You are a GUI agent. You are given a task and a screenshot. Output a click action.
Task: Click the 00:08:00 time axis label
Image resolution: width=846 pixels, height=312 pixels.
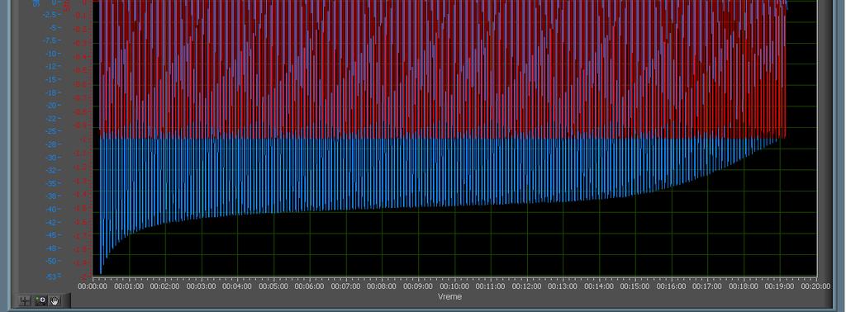pyautogui.click(x=382, y=286)
